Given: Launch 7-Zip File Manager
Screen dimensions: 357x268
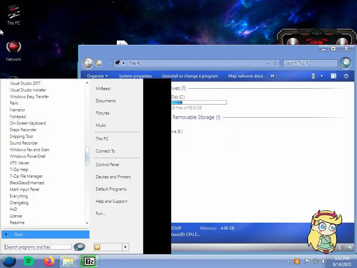Looking at the screenshot, I should (x=26, y=176).
